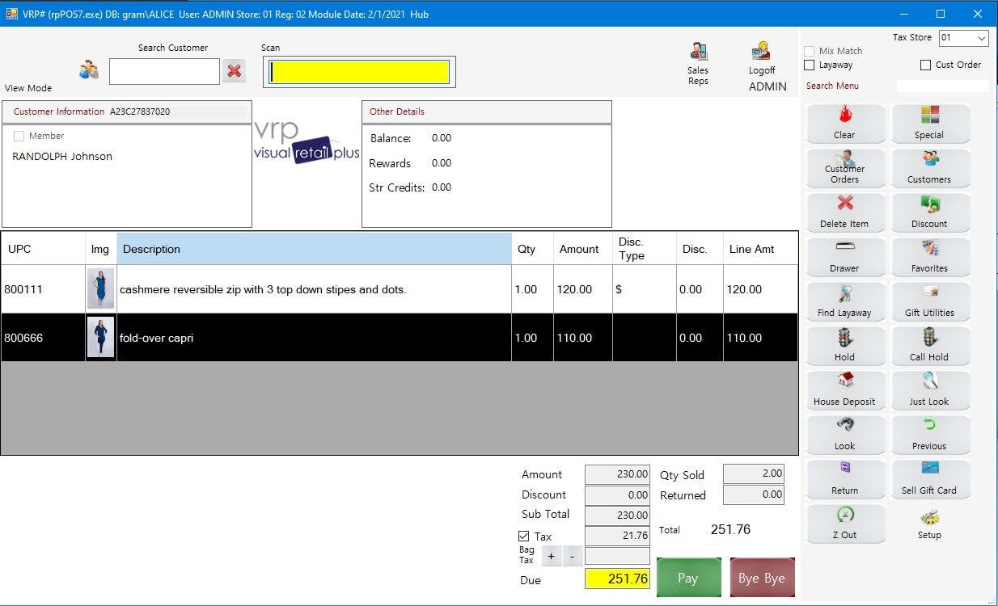Click the yellow Due amount field
Image resolution: width=998 pixels, height=606 pixels.
(x=617, y=579)
